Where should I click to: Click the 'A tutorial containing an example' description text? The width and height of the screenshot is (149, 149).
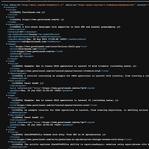click(80, 76)
